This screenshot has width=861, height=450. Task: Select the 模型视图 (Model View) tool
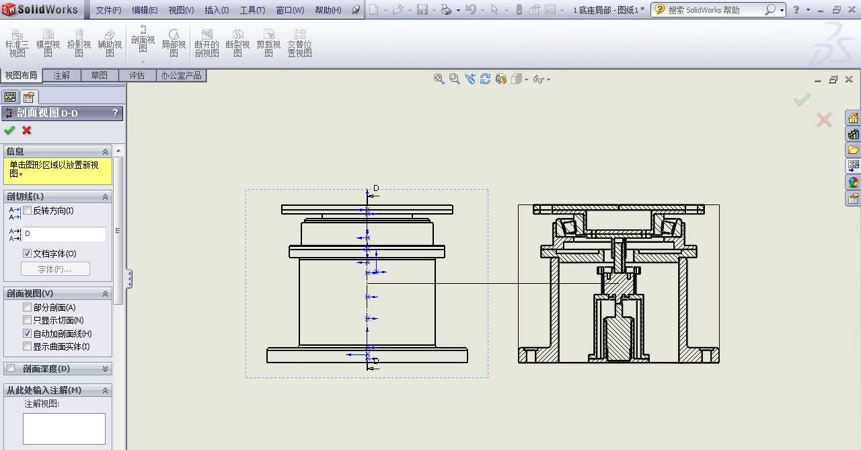[48, 43]
